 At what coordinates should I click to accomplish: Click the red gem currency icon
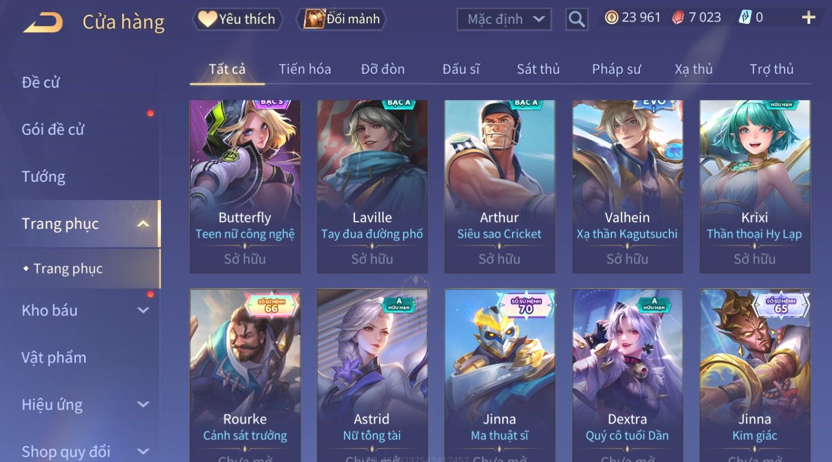pyautogui.click(x=678, y=18)
